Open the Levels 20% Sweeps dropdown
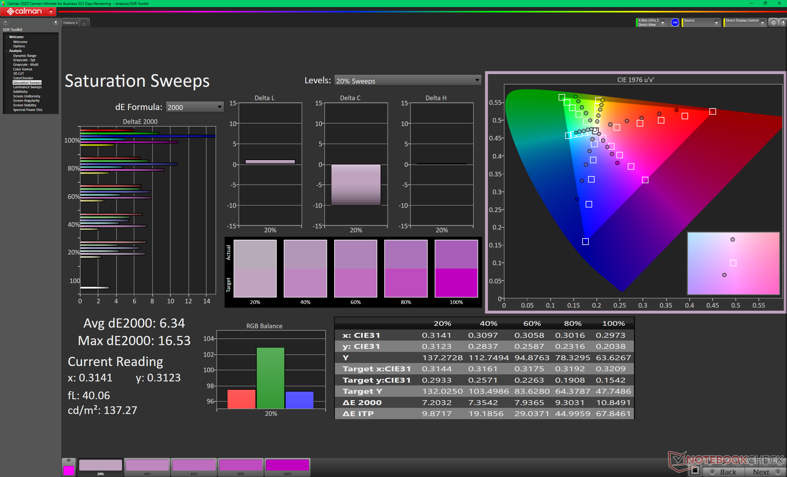This screenshot has height=477, width=787. pyautogui.click(x=407, y=81)
